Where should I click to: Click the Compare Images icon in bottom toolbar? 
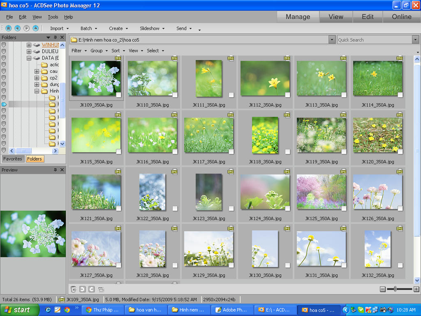pos(101,289)
